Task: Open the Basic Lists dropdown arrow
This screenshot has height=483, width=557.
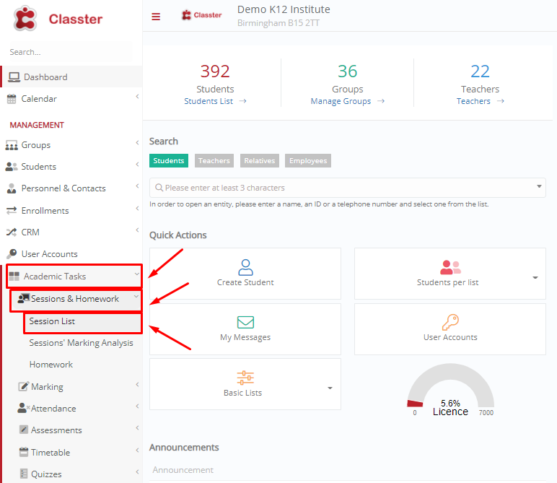Action: coord(330,388)
